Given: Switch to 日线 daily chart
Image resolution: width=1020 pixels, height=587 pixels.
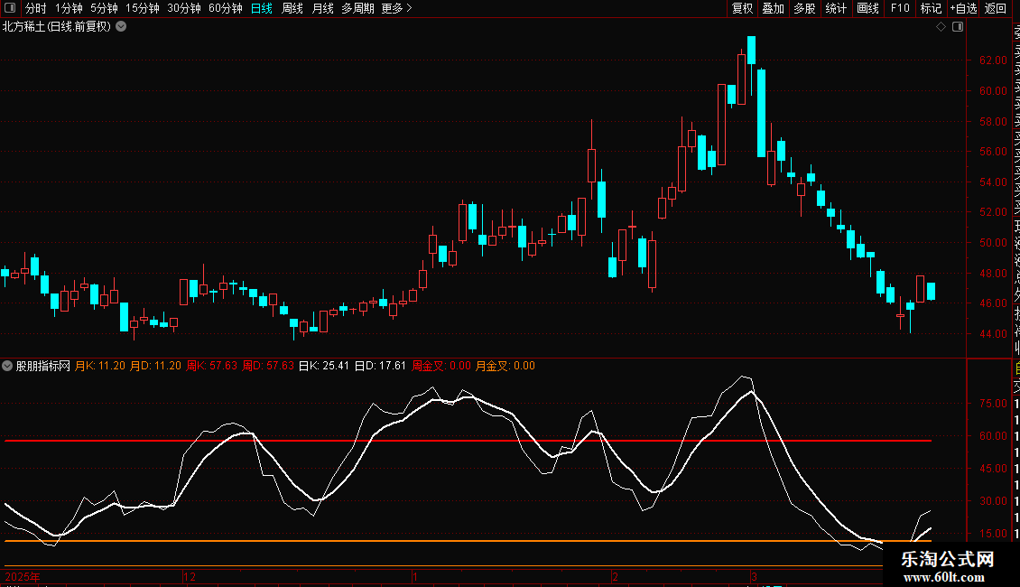Looking at the screenshot, I should click(x=262, y=8).
